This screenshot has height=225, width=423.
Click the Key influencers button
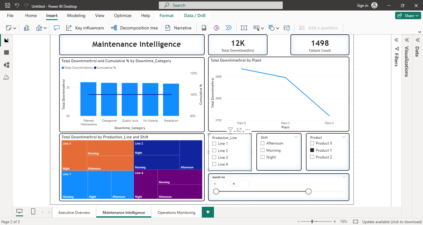tap(85, 28)
